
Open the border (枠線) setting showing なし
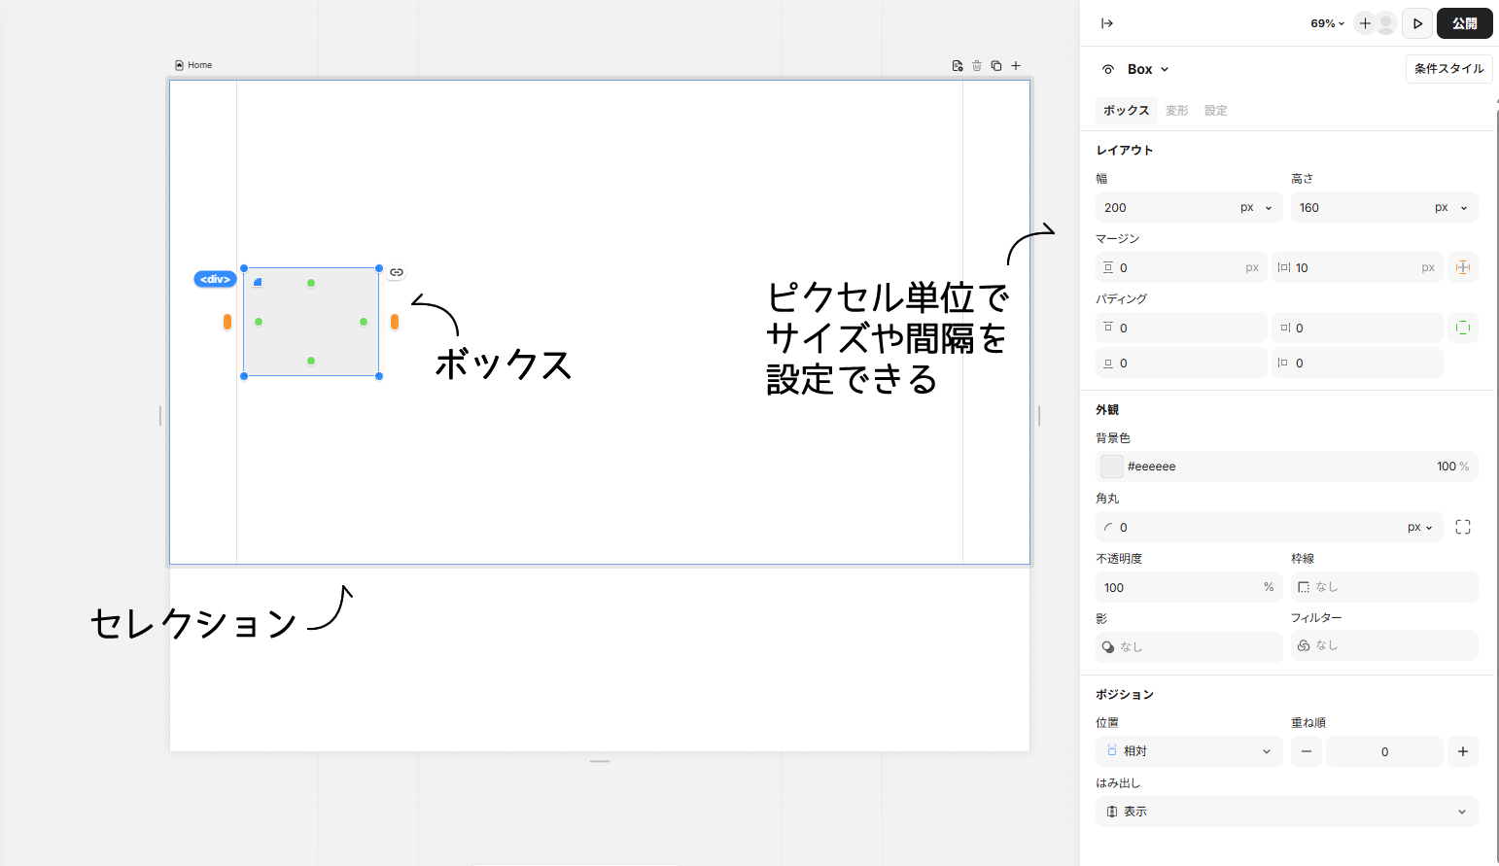1383,586
